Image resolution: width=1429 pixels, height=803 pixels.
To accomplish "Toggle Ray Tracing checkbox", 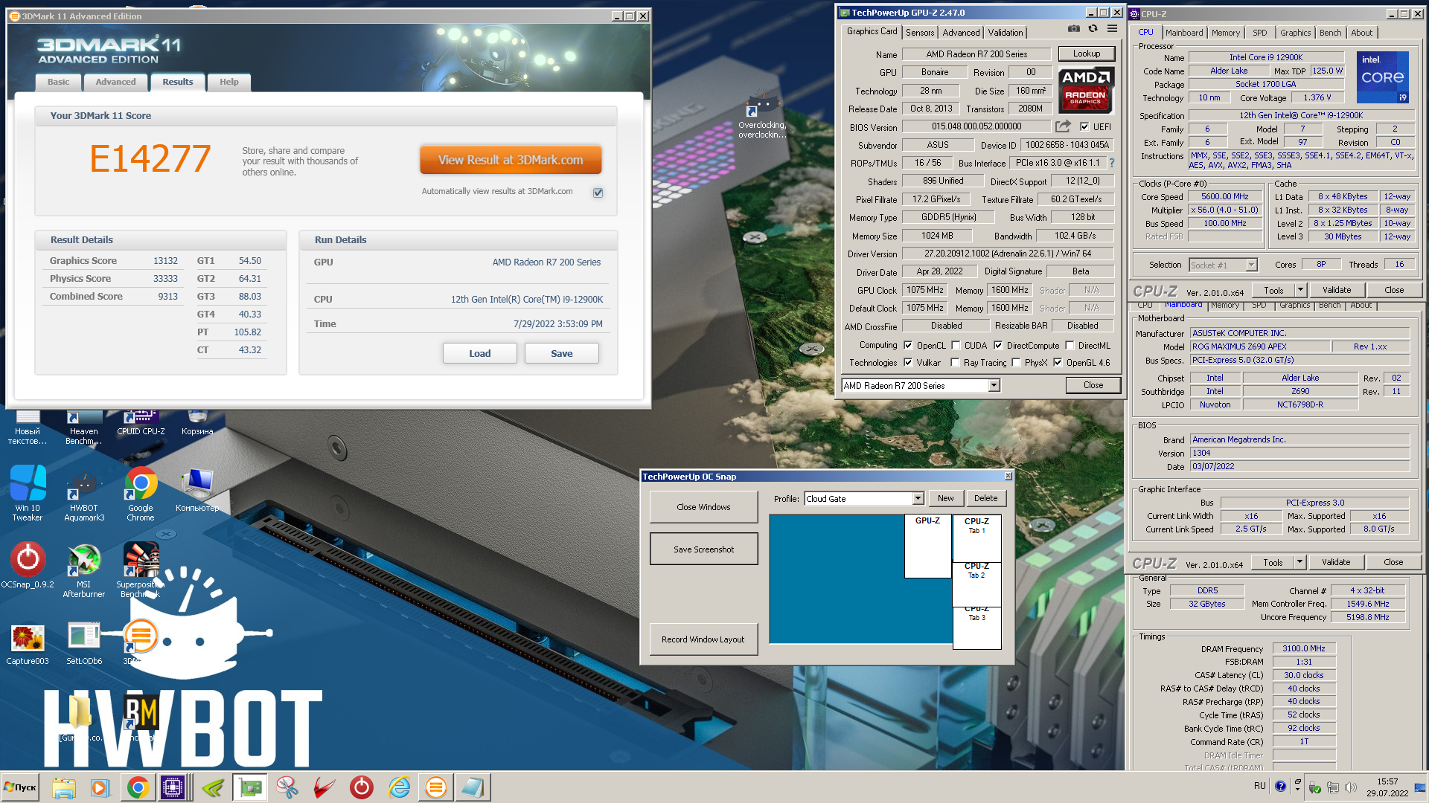I will [955, 362].
